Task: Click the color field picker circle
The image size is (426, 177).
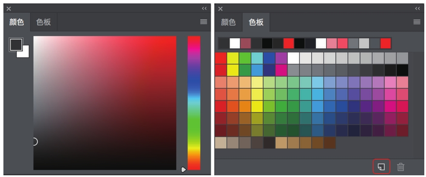Action: [x=34, y=141]
